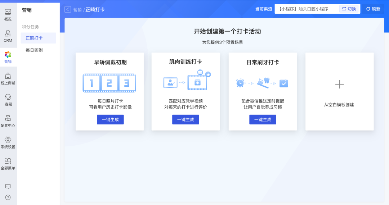Click the 刷新 refresh button

(374, 9)
